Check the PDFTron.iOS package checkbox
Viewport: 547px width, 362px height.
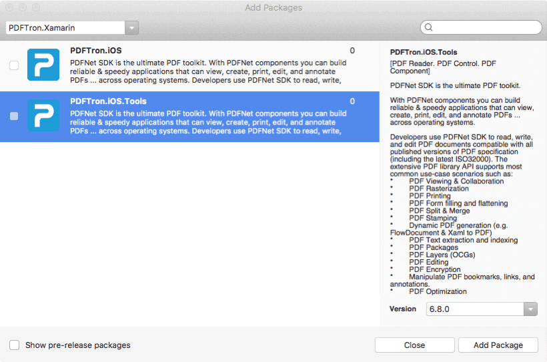14,65
